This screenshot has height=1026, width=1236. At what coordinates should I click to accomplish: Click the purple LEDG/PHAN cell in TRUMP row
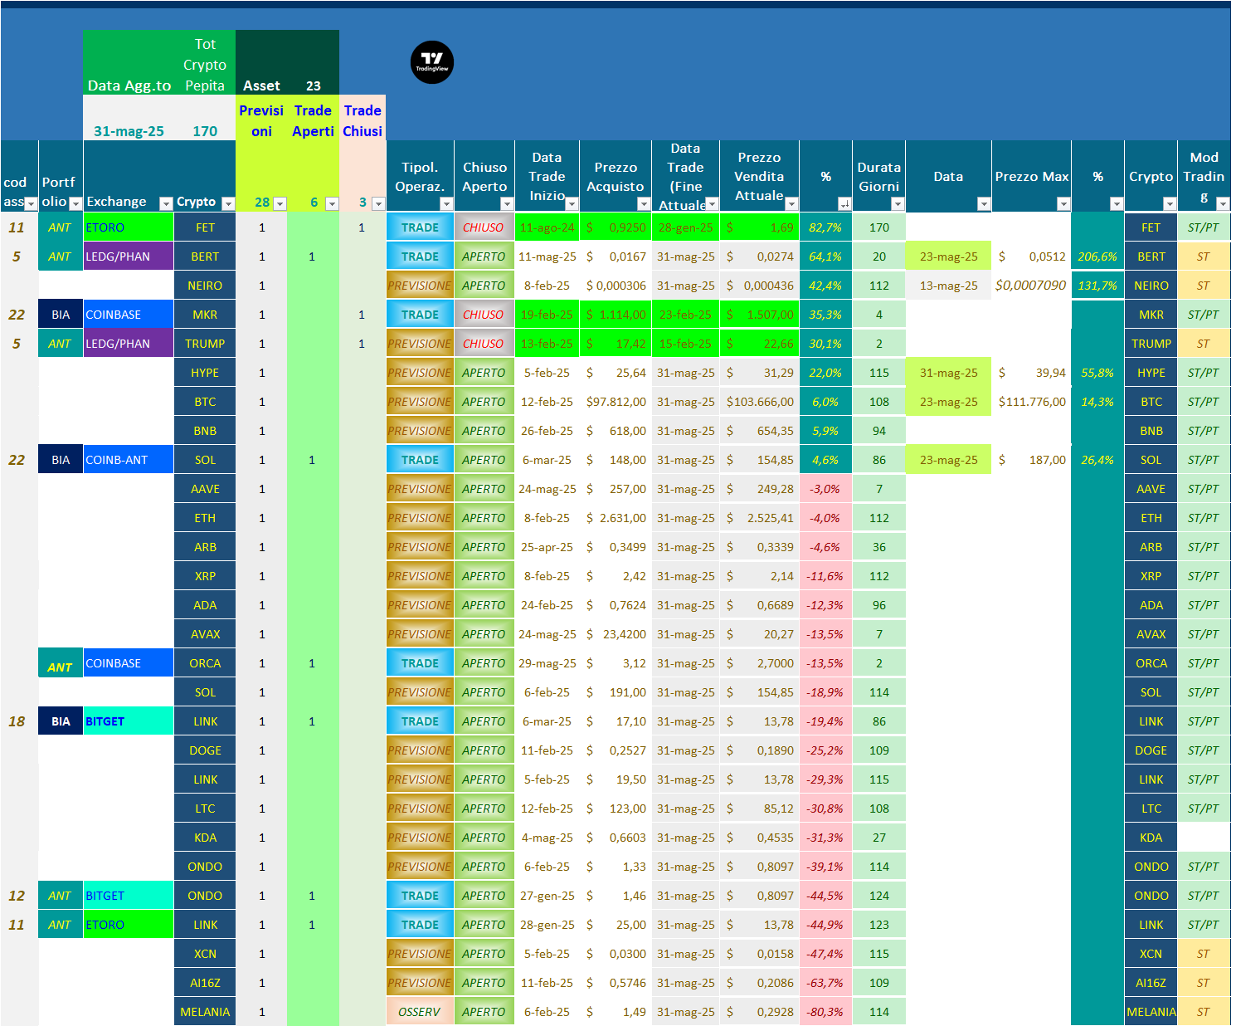(x=129, y=344)
